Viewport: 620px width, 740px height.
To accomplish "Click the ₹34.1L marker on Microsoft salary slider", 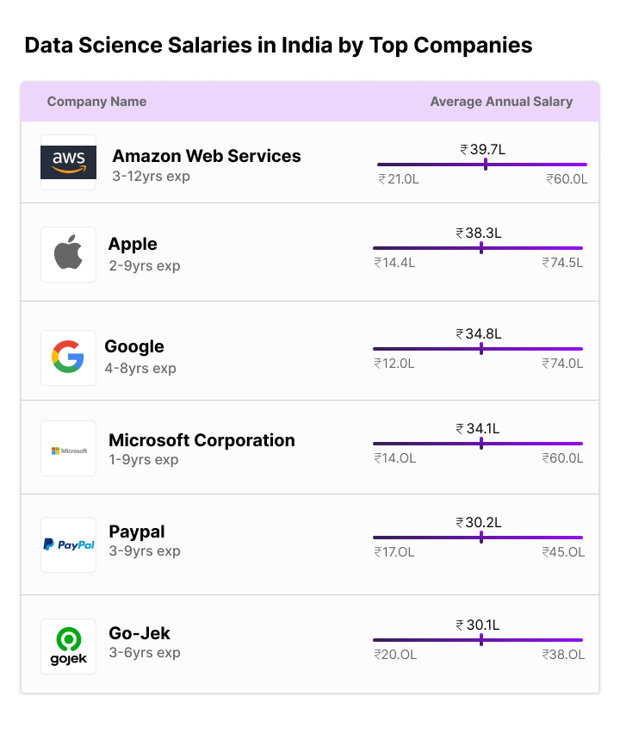I will pyautogui.click(x=481, y=443).
